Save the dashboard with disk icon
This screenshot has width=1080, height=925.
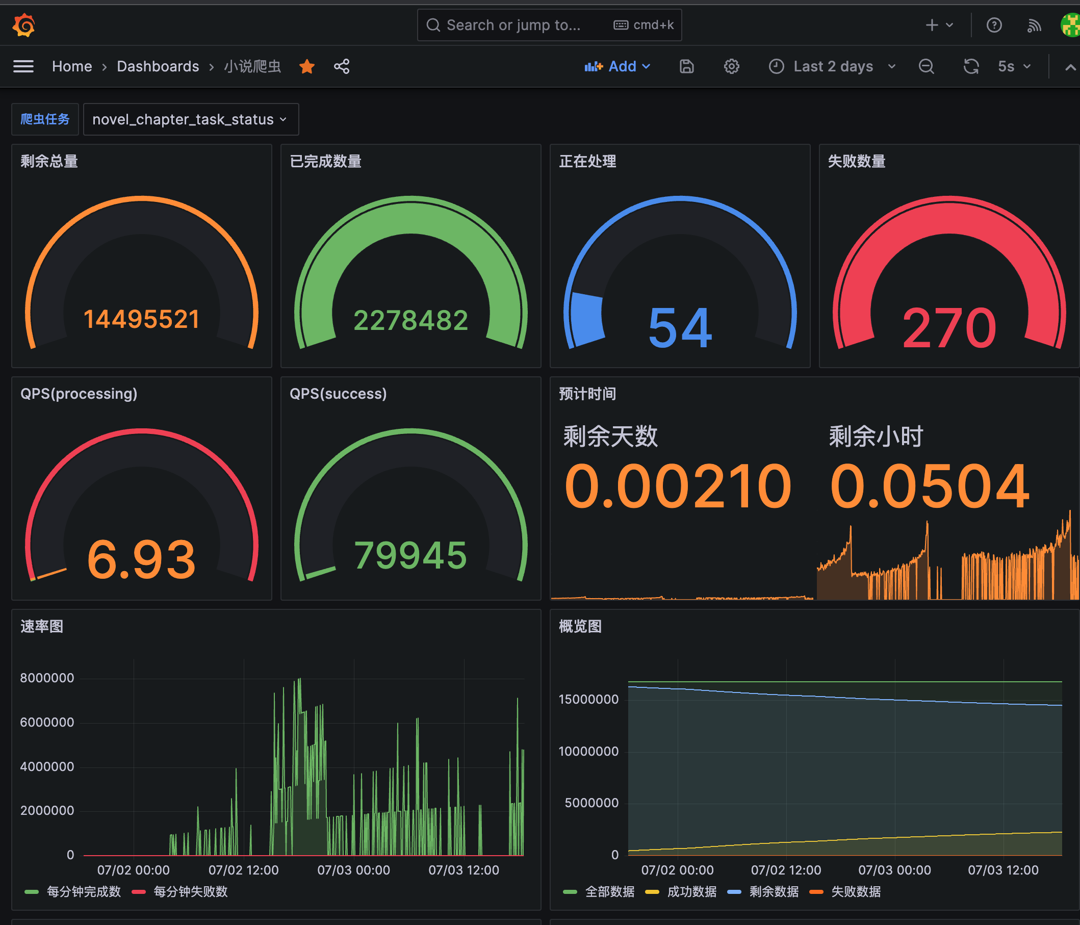[686, 66]
